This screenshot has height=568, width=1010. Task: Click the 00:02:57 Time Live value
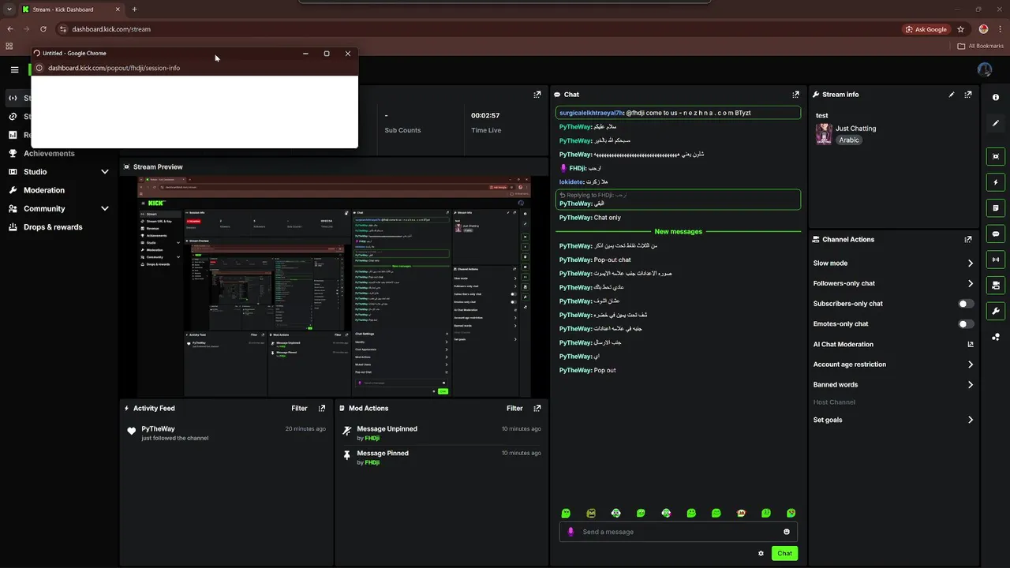click(x=485, y=116)
